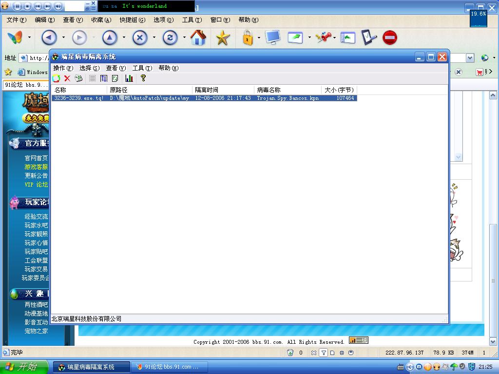
Task: Switch to details view icon in quarantine toolbar
Action: [x=104, y=78]
